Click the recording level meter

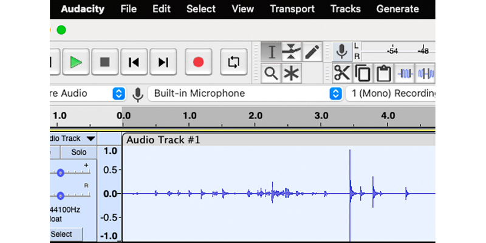click(399, 52)
